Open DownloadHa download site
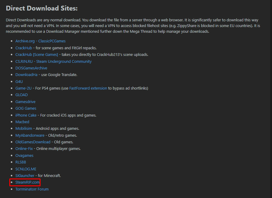The image size is (272, 198). coord(26,75)
